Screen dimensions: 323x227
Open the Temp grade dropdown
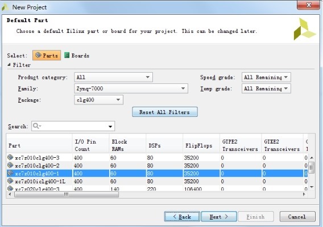(x=266, y=89)
